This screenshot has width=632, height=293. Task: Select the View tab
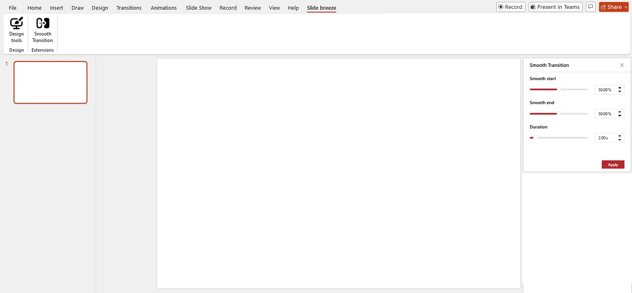point(274,8)
